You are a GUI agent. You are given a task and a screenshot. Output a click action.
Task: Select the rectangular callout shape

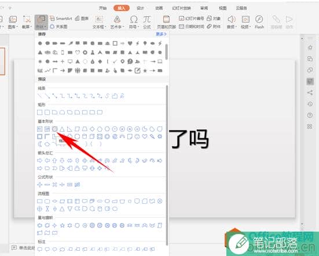pos(40,249)
